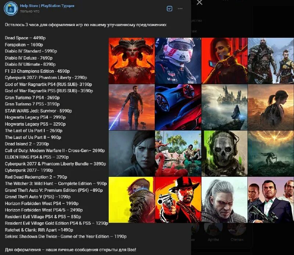Open the Elden Ring landscape thumbnail
Screen dimensions: 294x255
(x=271, y=153)
